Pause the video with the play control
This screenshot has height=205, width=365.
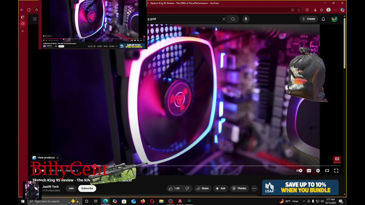[x=36, y=171]
